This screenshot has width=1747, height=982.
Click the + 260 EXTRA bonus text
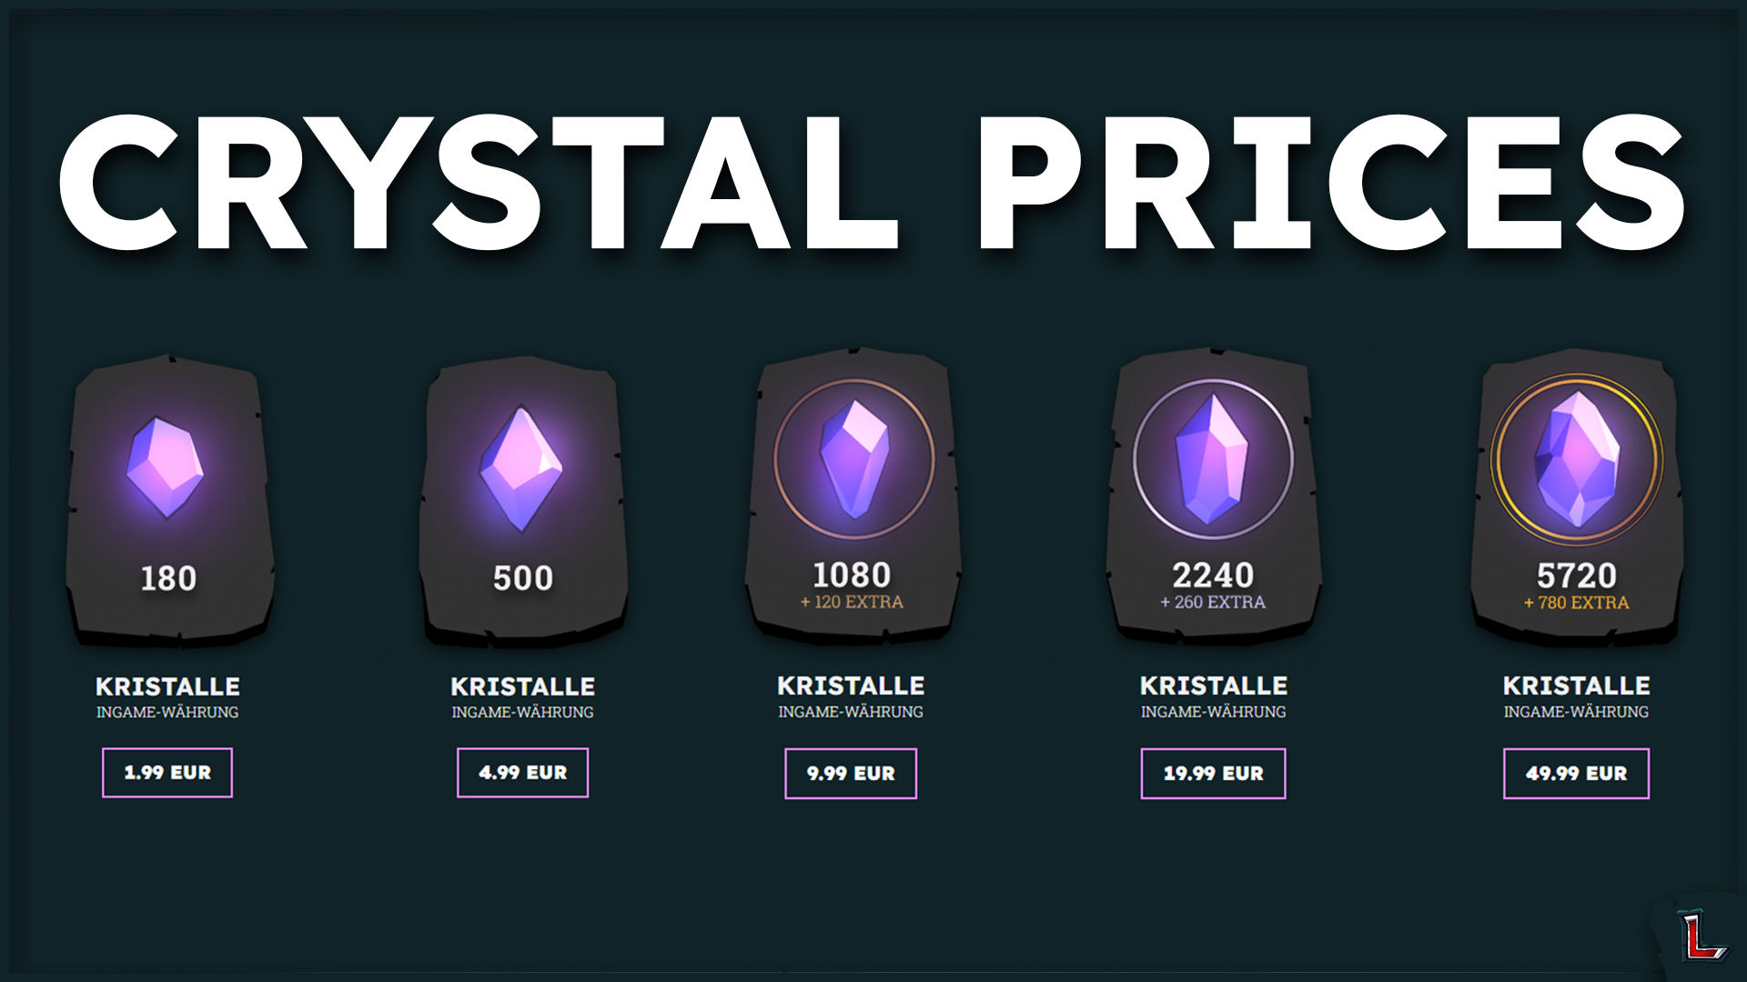1213,602
